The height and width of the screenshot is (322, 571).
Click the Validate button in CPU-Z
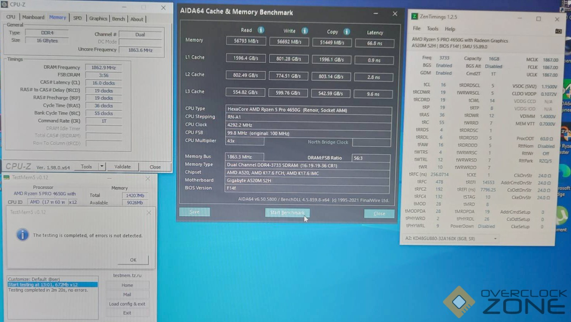[122, 167]
